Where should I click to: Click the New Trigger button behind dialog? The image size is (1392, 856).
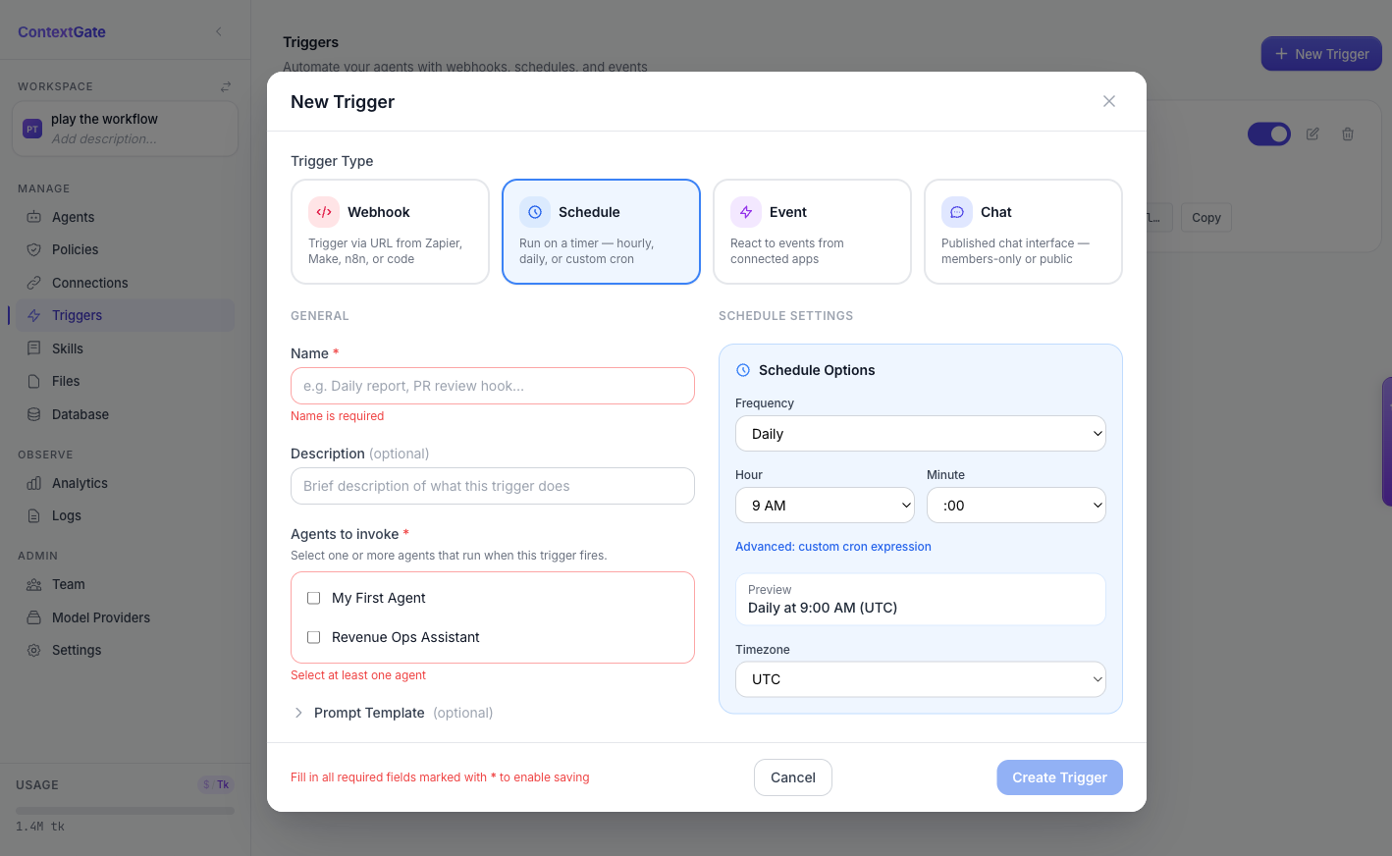coord(1321,54)
